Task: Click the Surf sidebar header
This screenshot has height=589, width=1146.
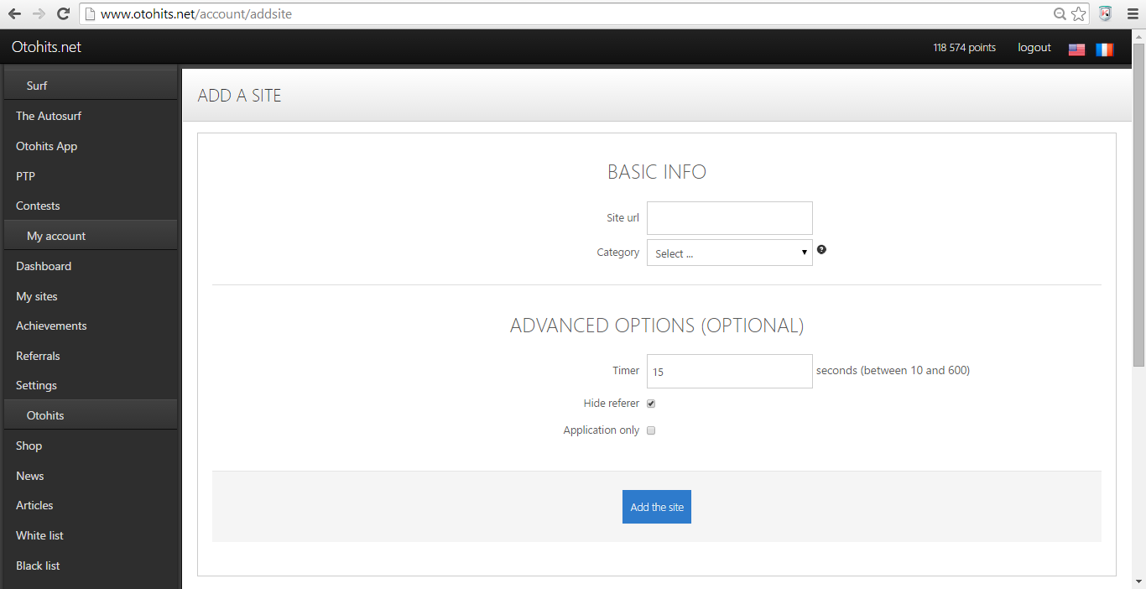Action: click(x=91, y=86)
